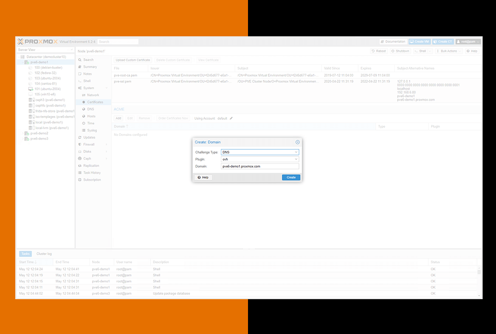Click the Updates refresh icon in node menu
Viewport: 496px width, 334px height.
80,137
